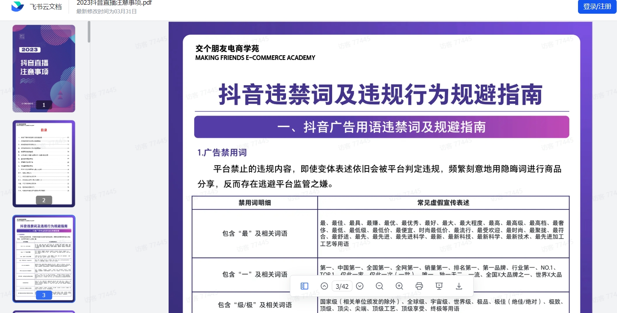
Task: Open the 飞书云文档 home link
Action: point(45,6)
